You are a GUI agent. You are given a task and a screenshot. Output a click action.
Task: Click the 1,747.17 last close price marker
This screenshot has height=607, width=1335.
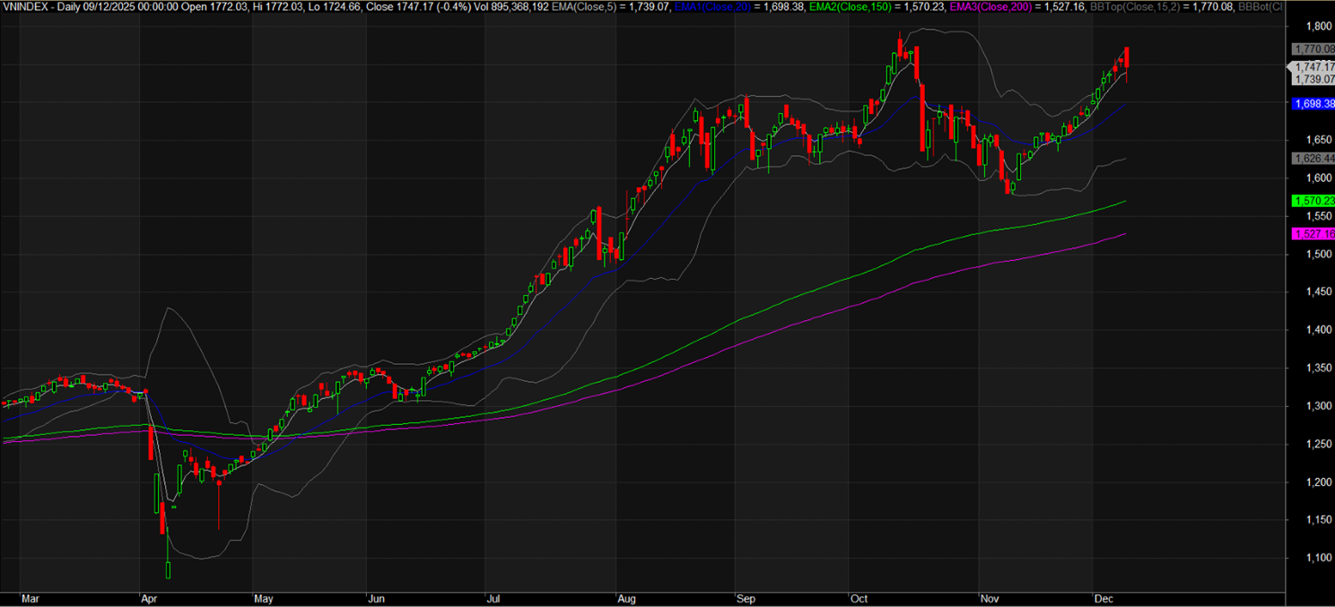1312,67
